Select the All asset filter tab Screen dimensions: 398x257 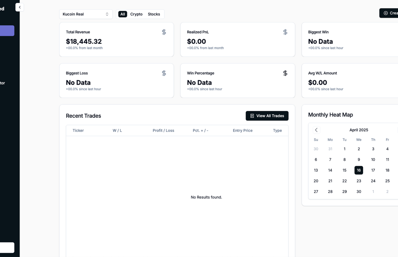(123, 14)
